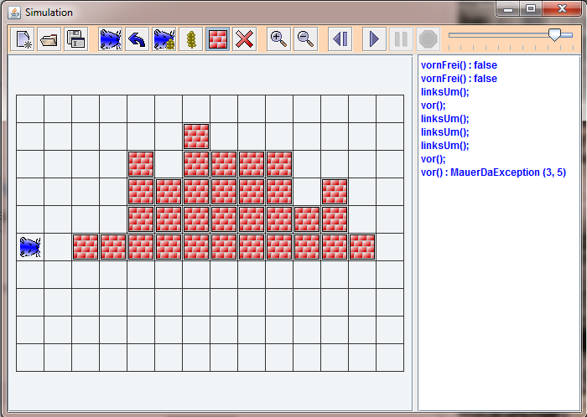Start the simulation with the play button
Viewport: 587px width, 417px height.
click(374, 39)
